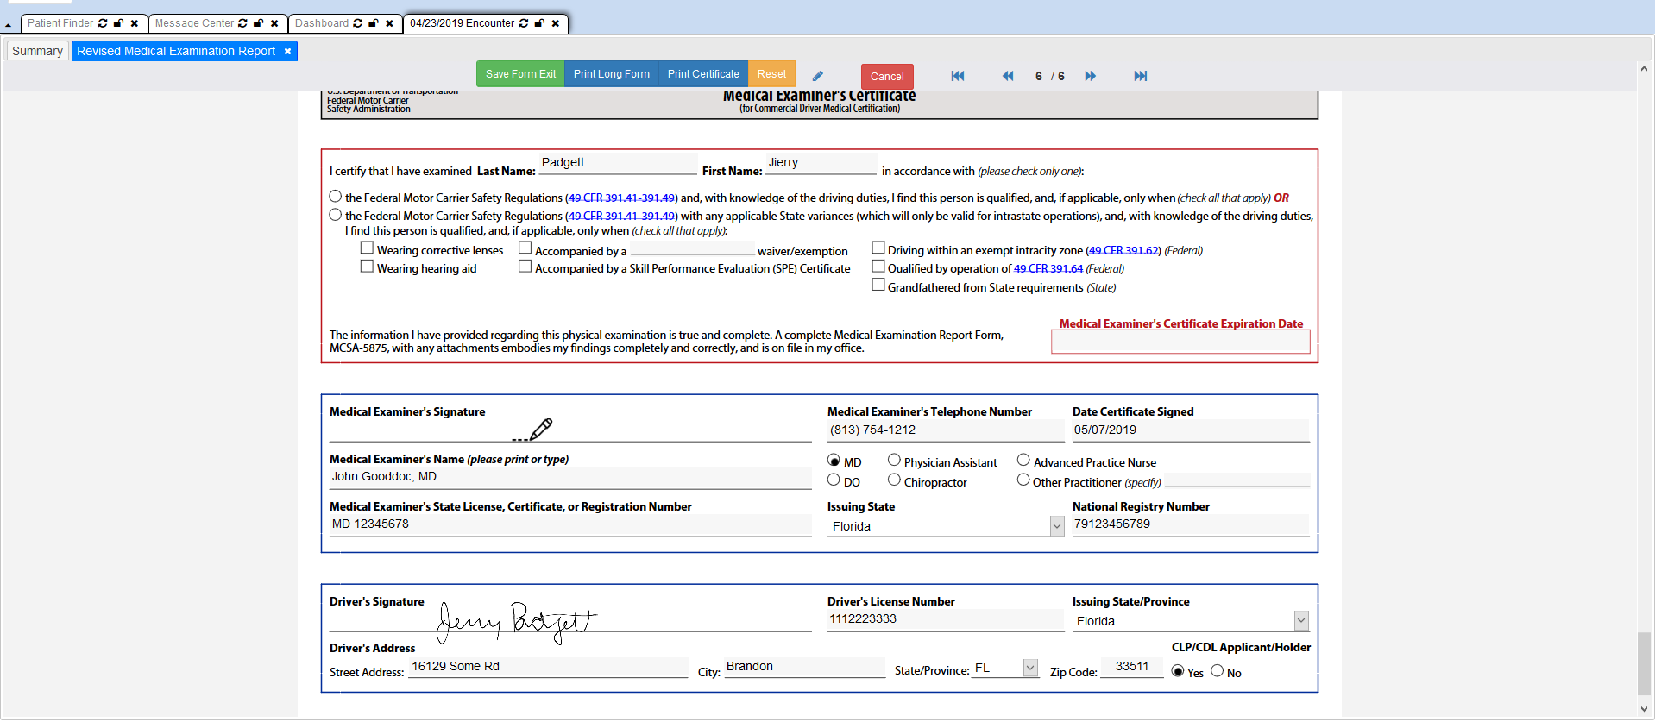This screenshot has width=1655, height=722.
Task: Open 49 CFR 391.62 link
Action: point(1123,250)
